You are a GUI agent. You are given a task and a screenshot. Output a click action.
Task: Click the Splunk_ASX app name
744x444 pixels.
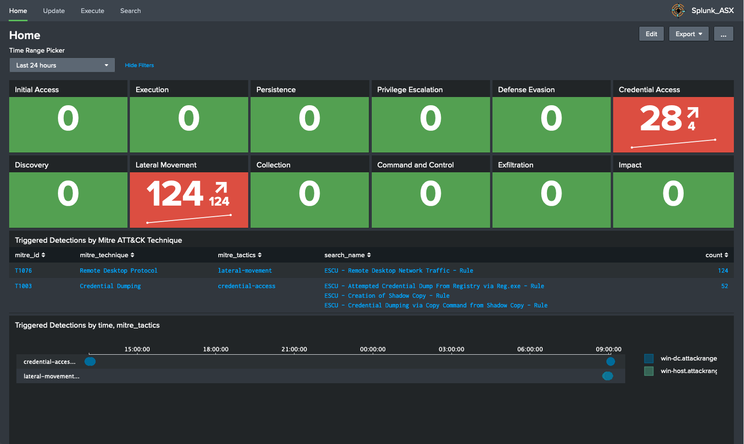[x=712, y=10]
